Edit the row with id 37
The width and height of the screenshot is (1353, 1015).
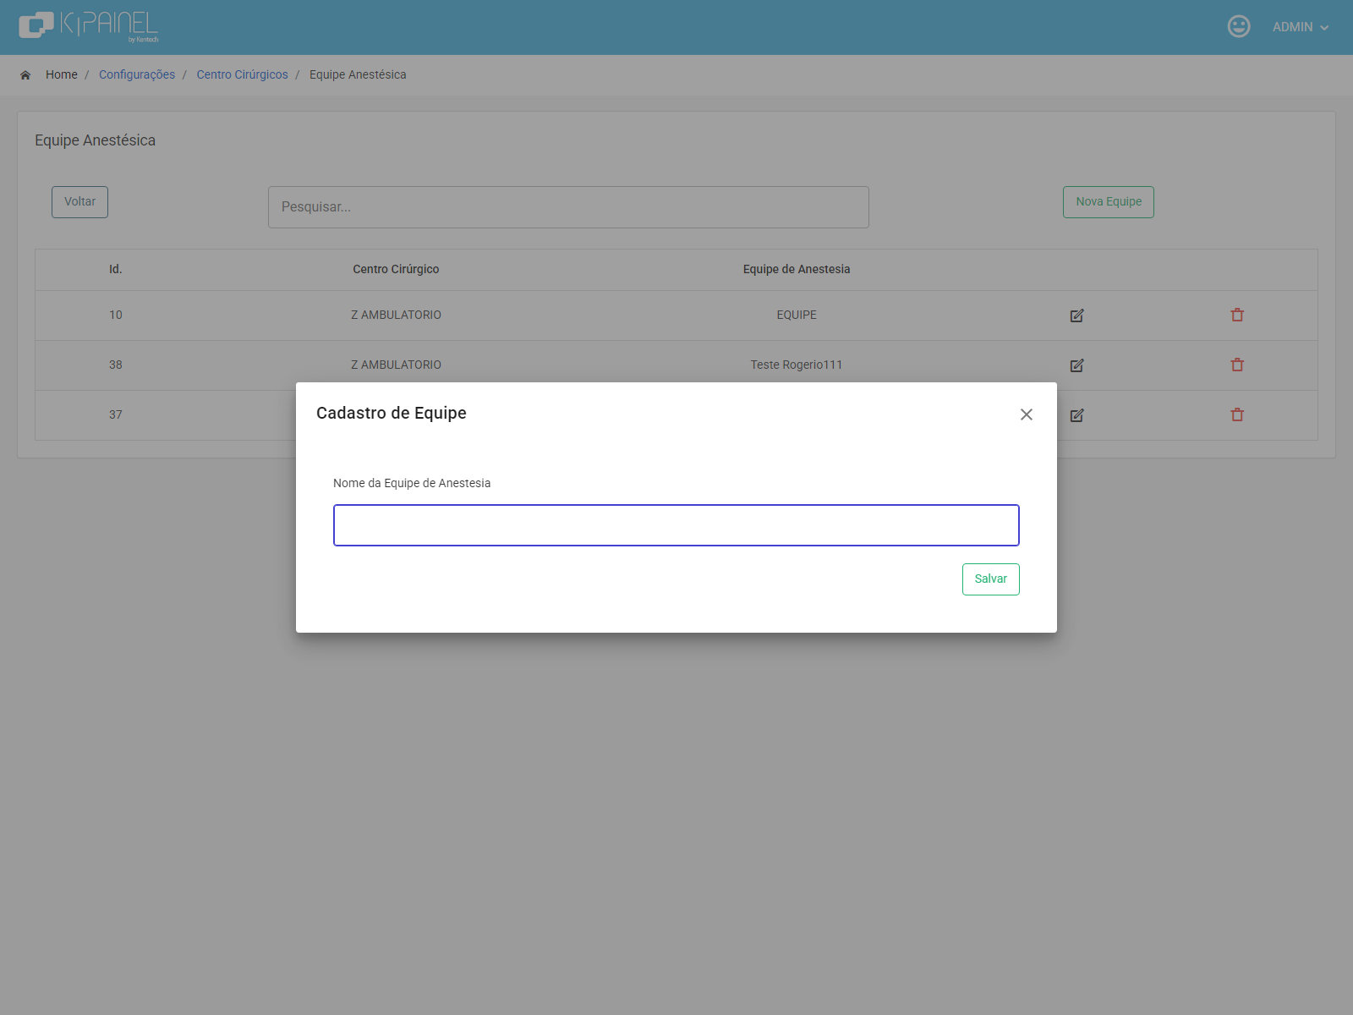[1076, 415]
